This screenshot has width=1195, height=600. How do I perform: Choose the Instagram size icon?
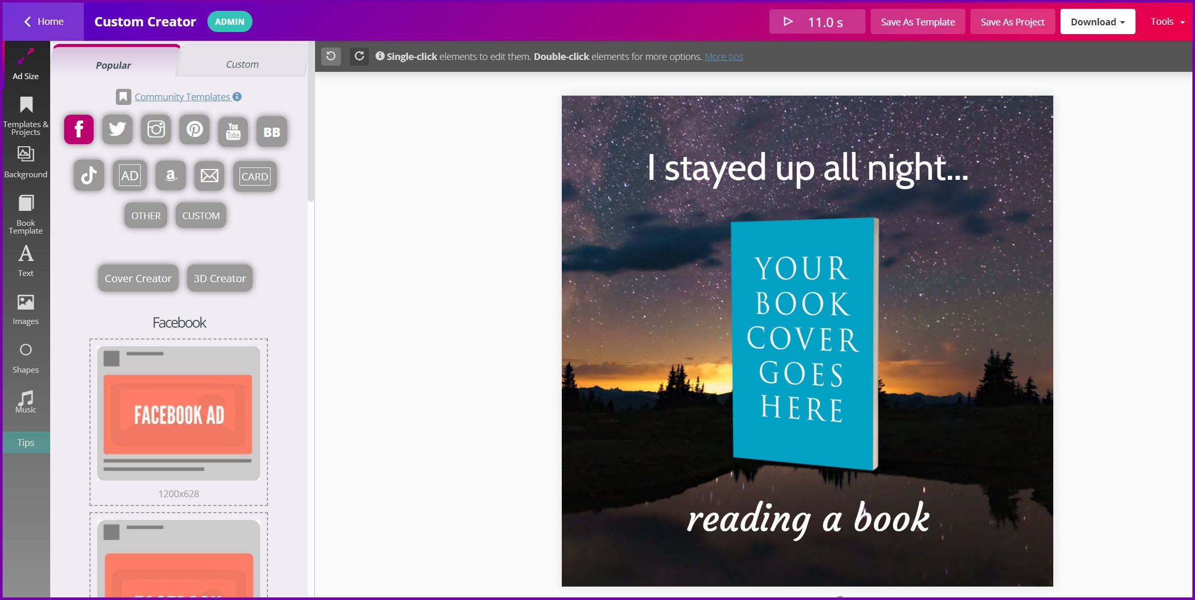156,129
